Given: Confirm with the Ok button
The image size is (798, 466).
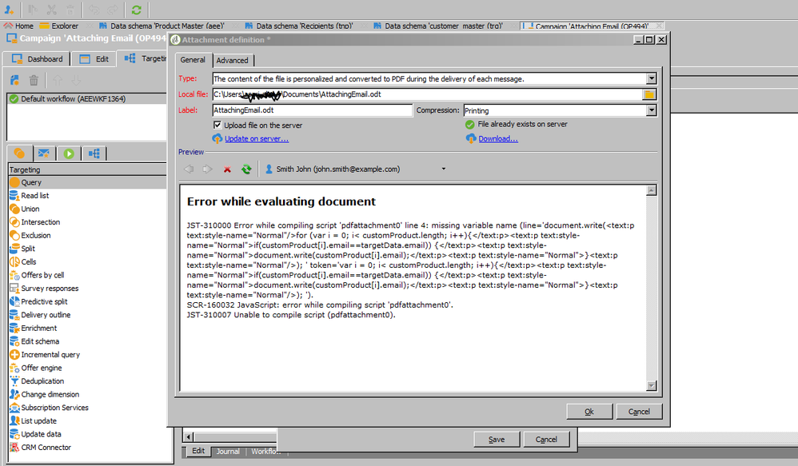Looking at the screenshot, I should pos(589,412).
